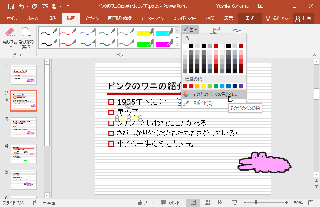This screenshot has width=320, height=207.
Task: Start Slide Show from status bar icon
Action: coord(235,203)
